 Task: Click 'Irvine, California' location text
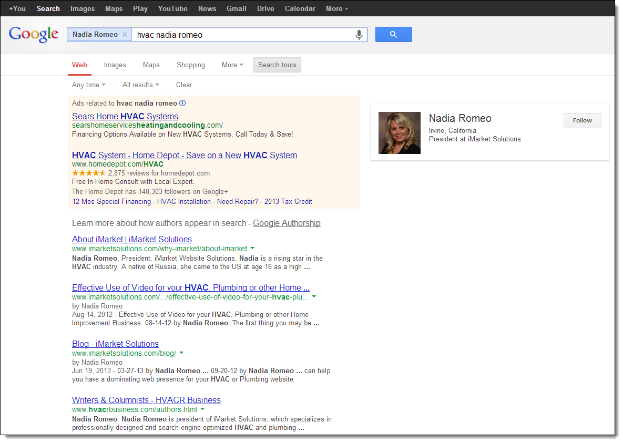pyautogui.click(x=453, y=131)
